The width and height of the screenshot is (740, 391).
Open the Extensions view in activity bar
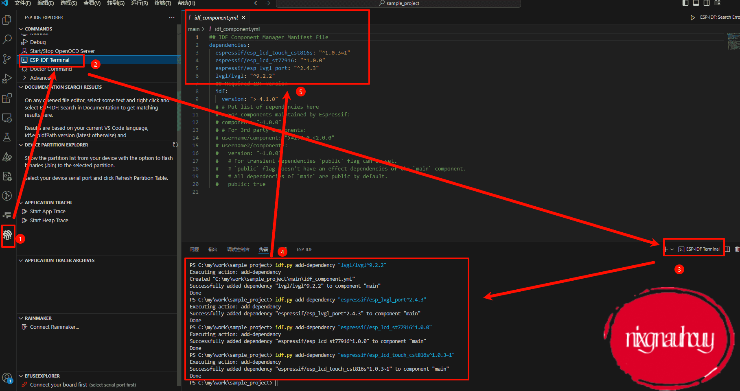pyautogui.click(x=7, y=98)
